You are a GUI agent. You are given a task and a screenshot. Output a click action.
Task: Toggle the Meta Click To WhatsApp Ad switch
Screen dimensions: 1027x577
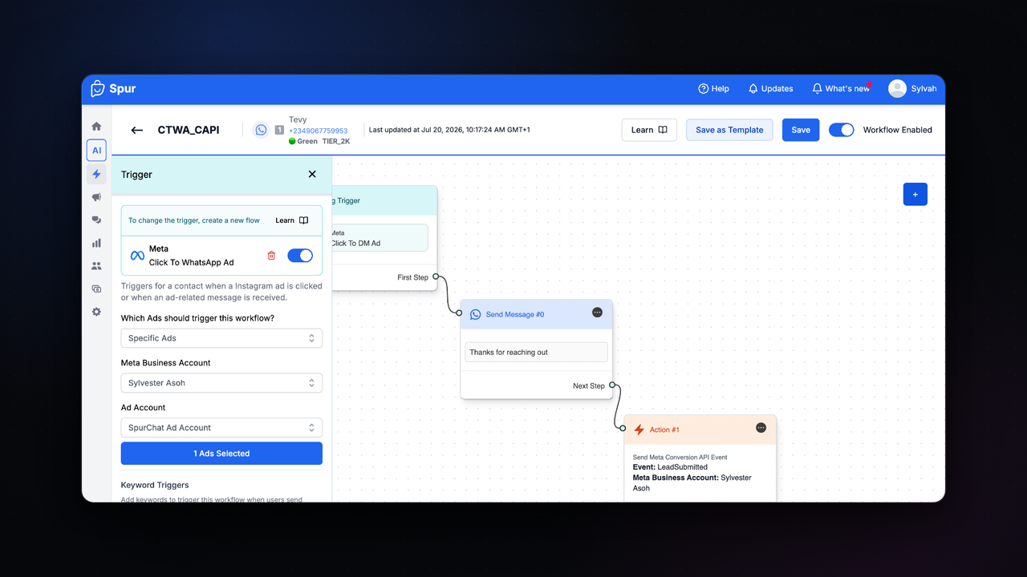point(300,256)
